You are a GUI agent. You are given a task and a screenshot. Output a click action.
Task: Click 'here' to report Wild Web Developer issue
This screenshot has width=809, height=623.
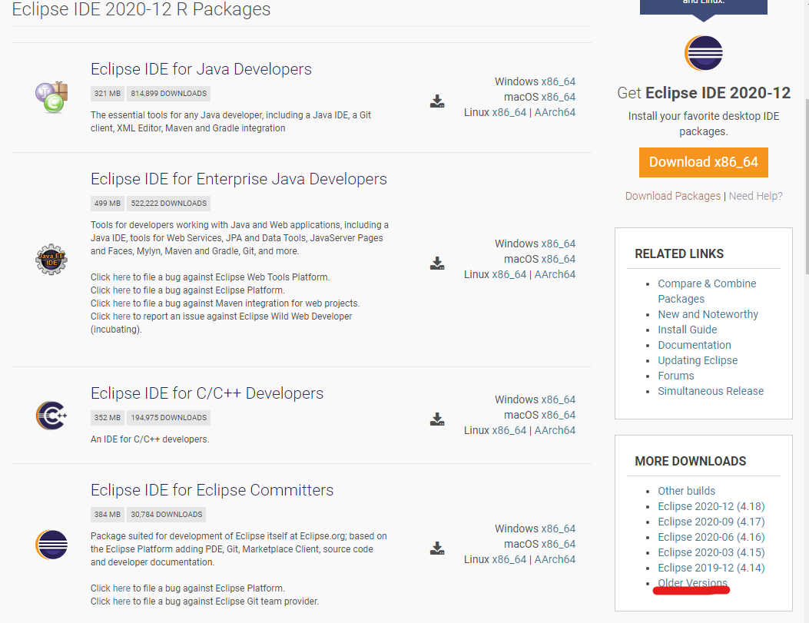[121, 316]
